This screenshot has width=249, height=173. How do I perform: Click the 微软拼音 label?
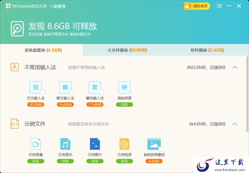tap(124, 98)
